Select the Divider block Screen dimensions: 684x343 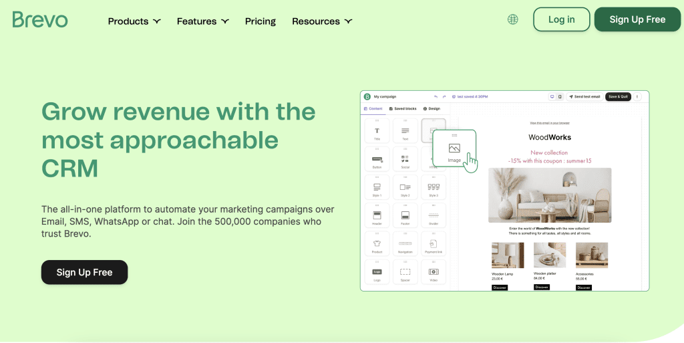pyautogui.click(x=433, y=215)
